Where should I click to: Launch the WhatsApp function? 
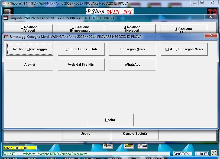click(x=133, y=65)
